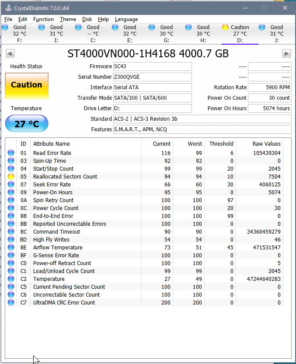The height and width of the screenshot is (364, 296).
Task: Click the 27 °C temperature button
Action: coord(27,123)
